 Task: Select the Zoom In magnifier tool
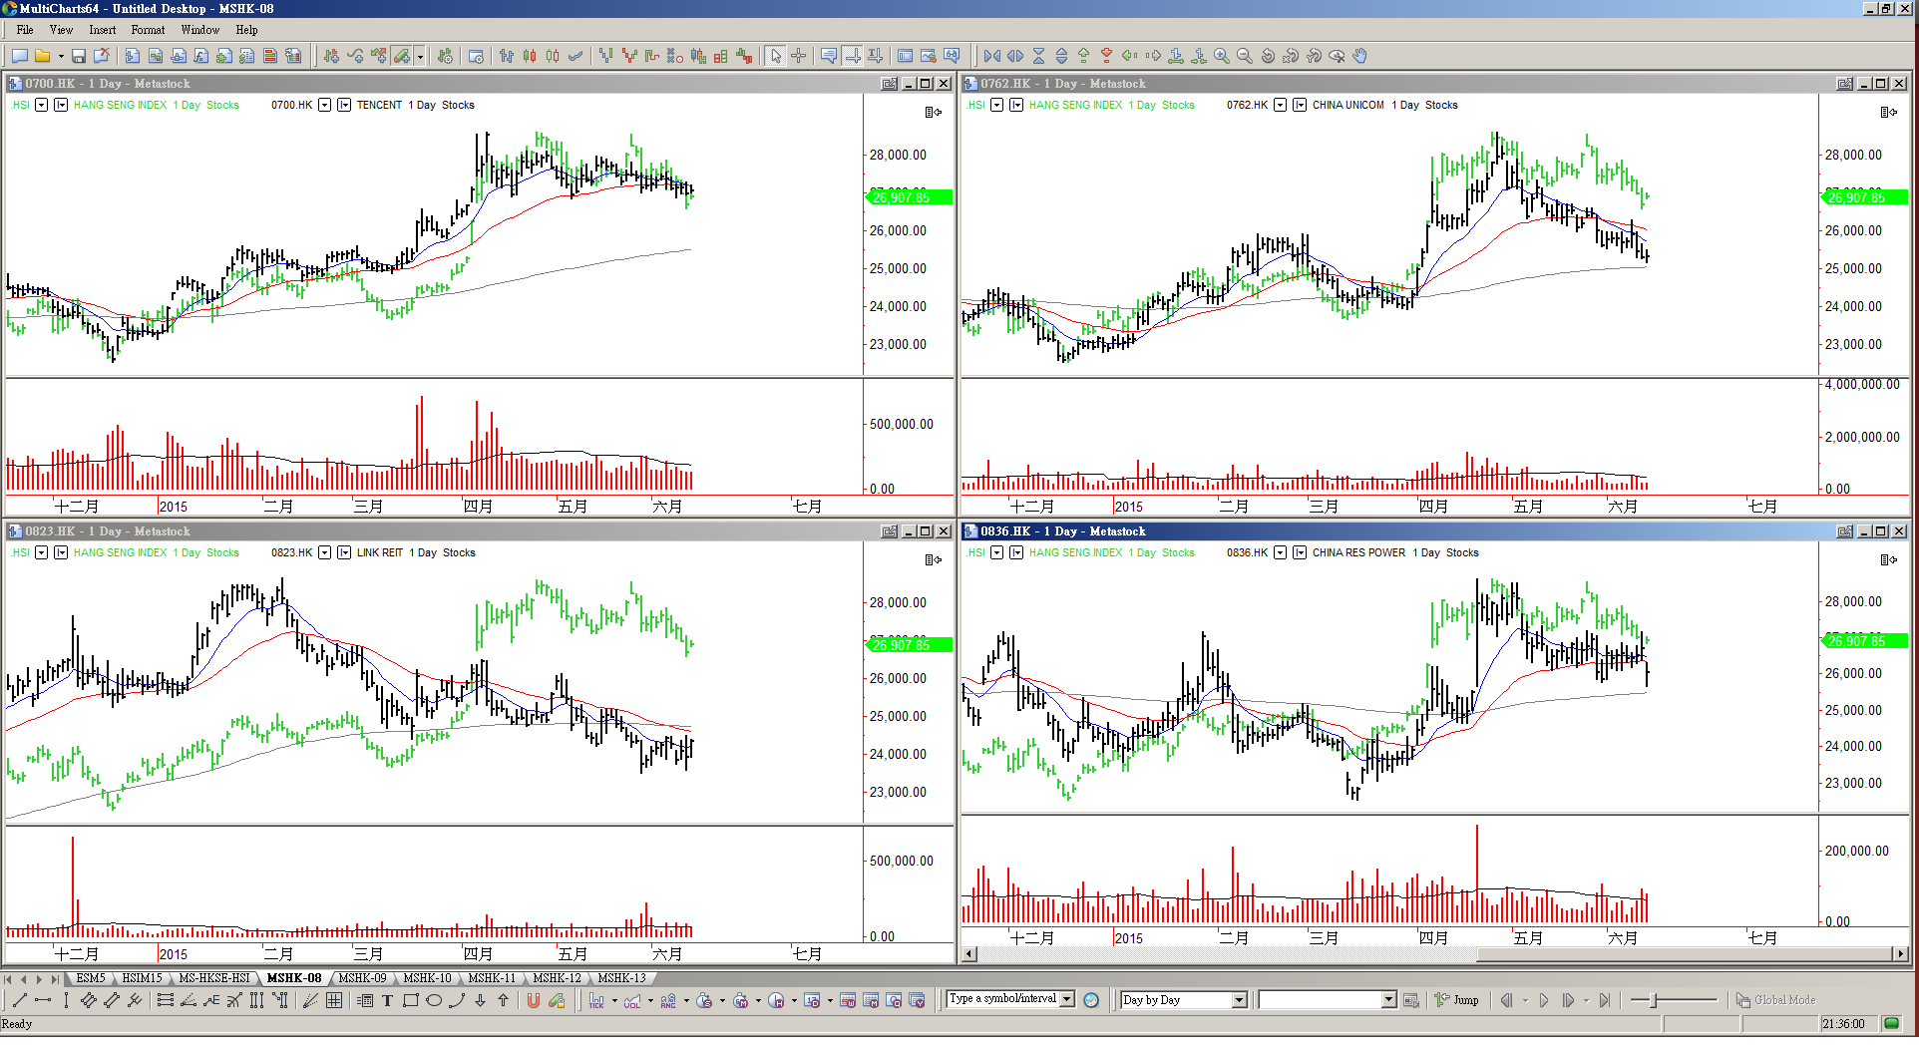(1221, 57)
